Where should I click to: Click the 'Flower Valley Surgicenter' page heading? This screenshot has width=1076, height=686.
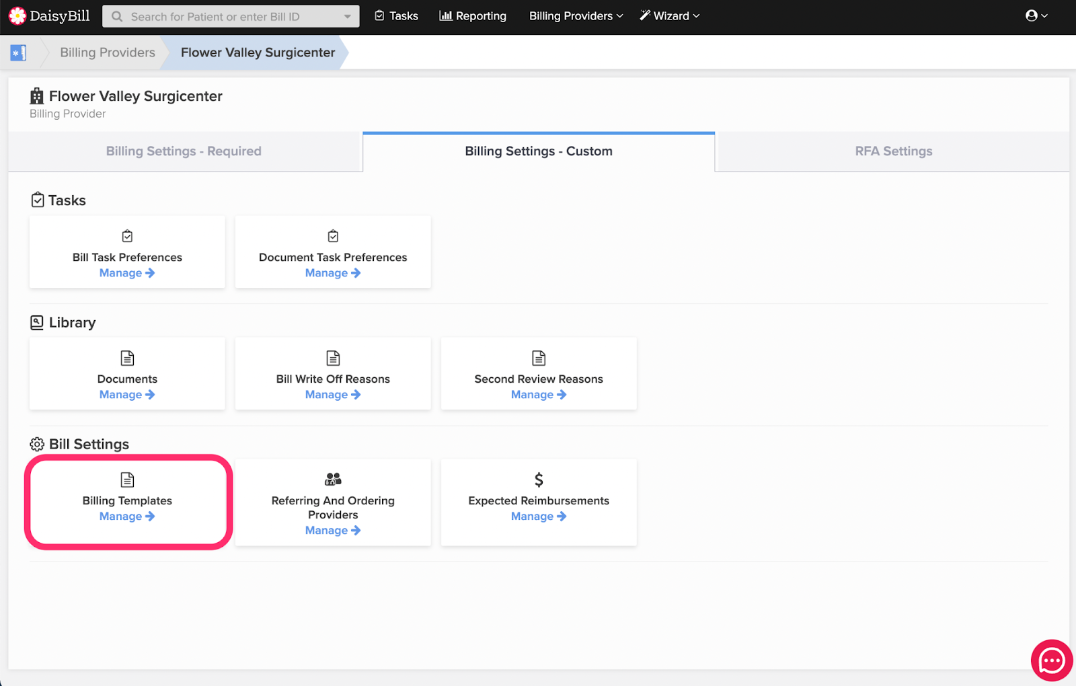coord(136,96)
